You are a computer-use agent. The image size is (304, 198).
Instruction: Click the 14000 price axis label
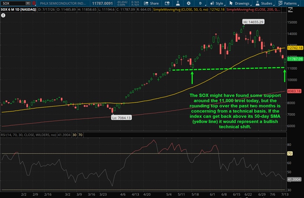point(292,34)
